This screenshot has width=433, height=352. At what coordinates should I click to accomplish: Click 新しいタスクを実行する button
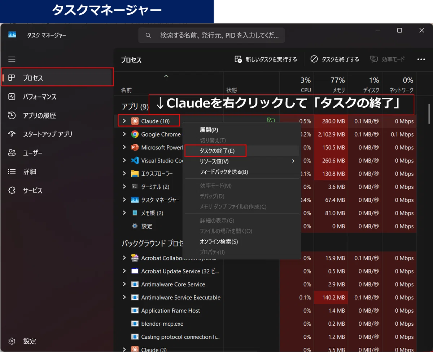tap(266, 59)
